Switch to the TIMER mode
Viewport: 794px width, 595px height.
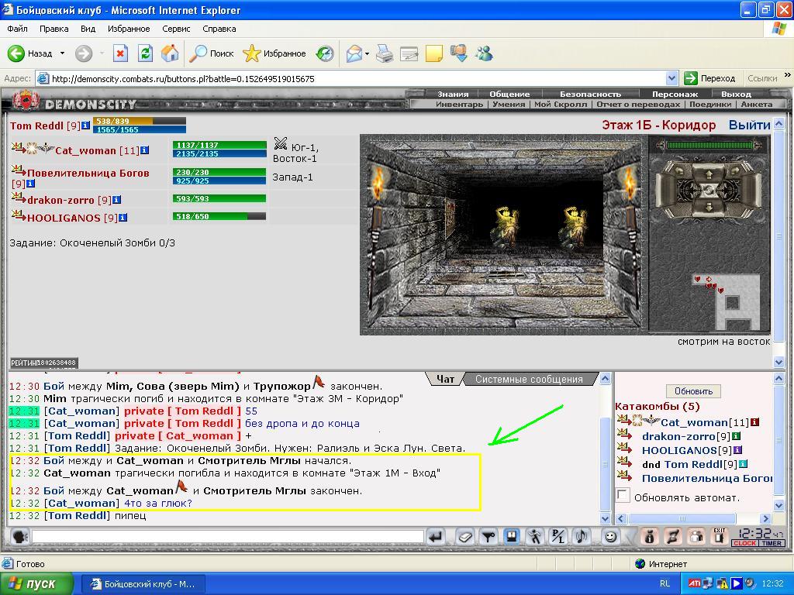click(772, 543)
